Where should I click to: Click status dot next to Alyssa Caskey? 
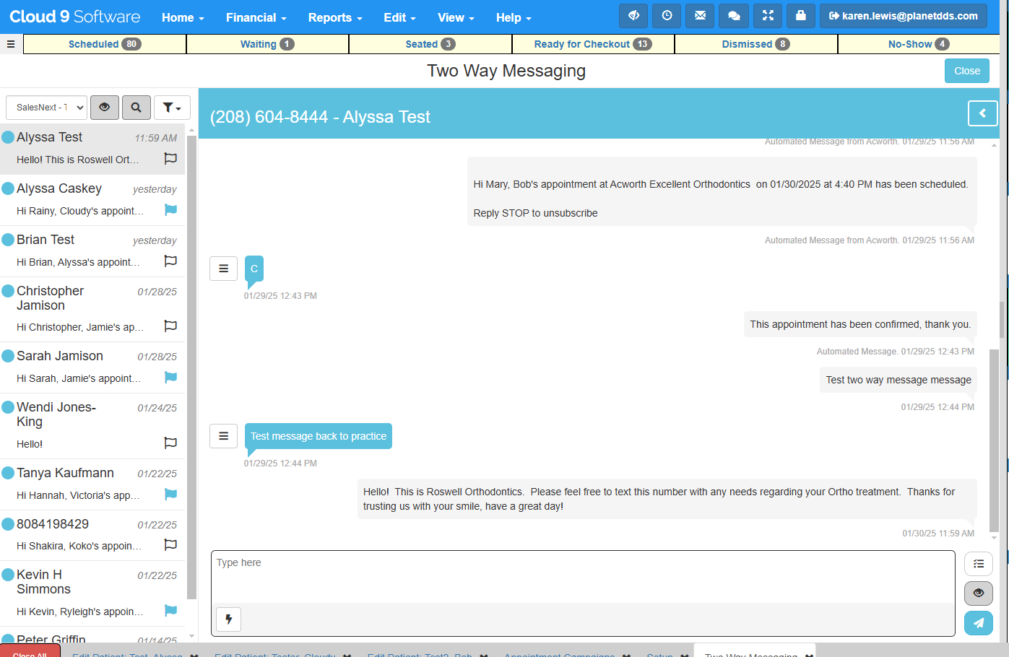coord(9,188)
